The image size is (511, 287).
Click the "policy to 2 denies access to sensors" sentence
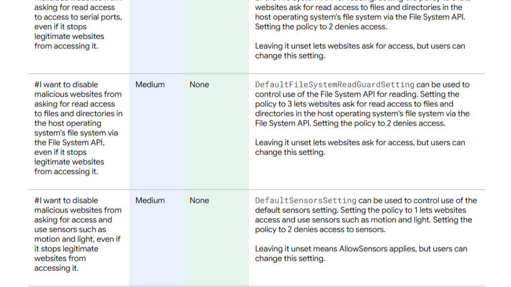click(320, 230)
